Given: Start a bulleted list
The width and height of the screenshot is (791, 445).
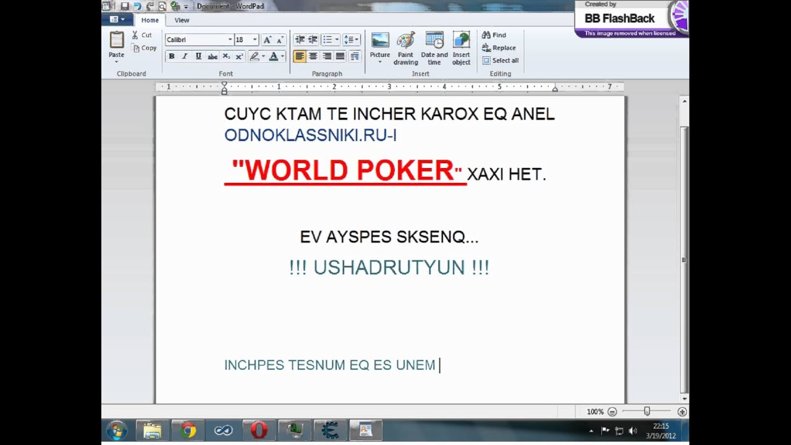Looking at the screenshot, I should (328, 40).
